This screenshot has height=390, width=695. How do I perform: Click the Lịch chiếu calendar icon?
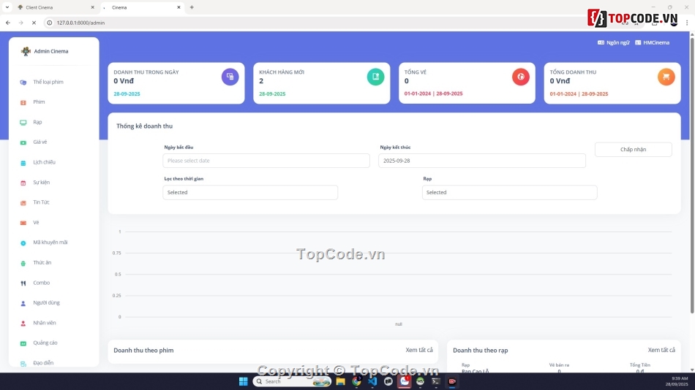[x=23, y=163]
